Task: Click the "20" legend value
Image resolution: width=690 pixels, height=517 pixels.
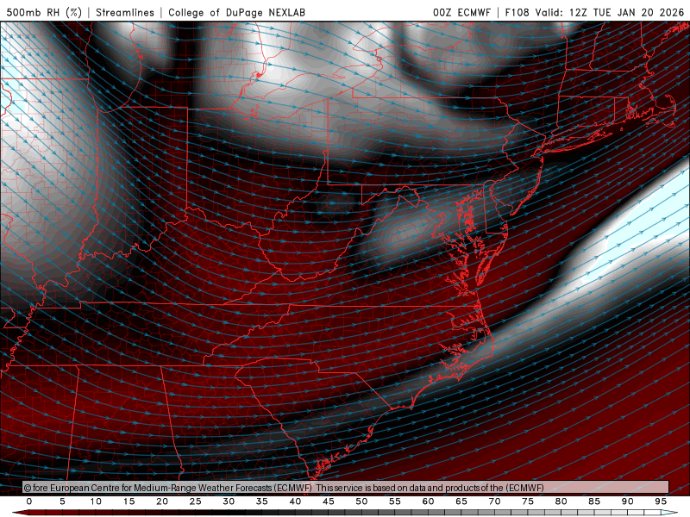Action: click(162, 501)
